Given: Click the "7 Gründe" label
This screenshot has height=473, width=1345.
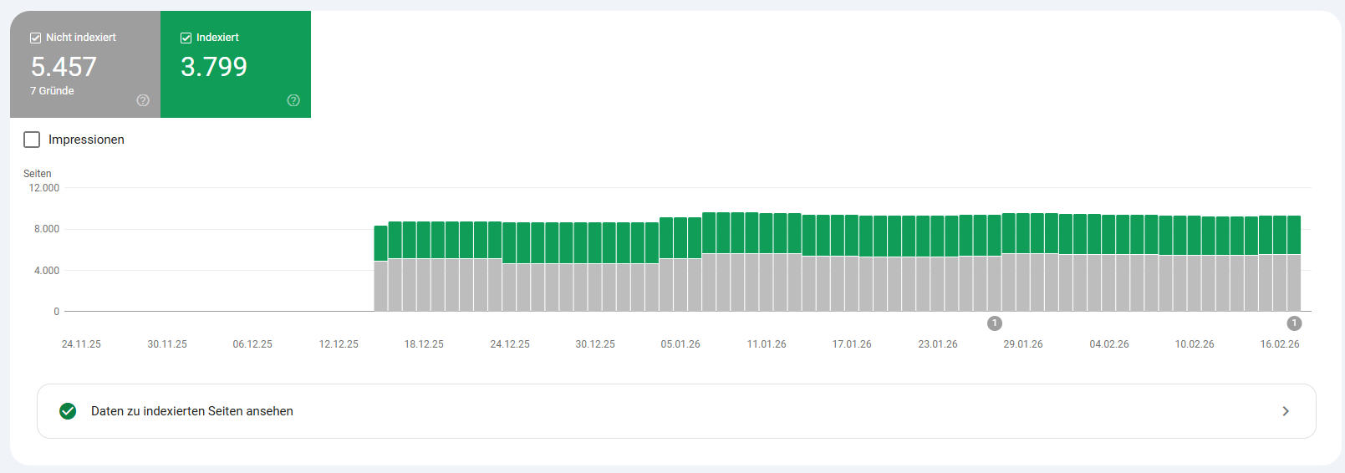Looking at the screenshot, I should click(52, 91).
